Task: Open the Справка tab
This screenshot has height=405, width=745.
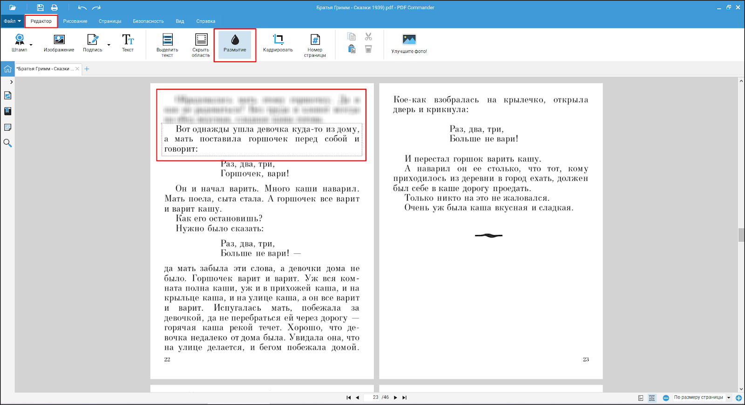Action: click(x=205, y=21)
